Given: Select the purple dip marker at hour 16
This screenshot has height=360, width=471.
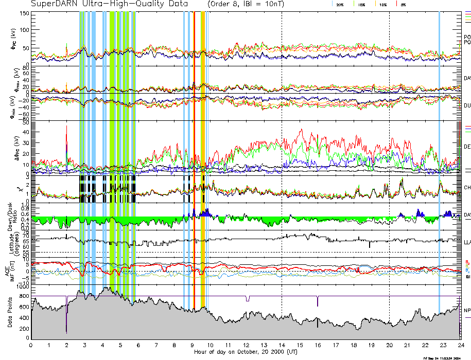Looking at the screenshot, I should pyautogui.click(x=318, y=301).
